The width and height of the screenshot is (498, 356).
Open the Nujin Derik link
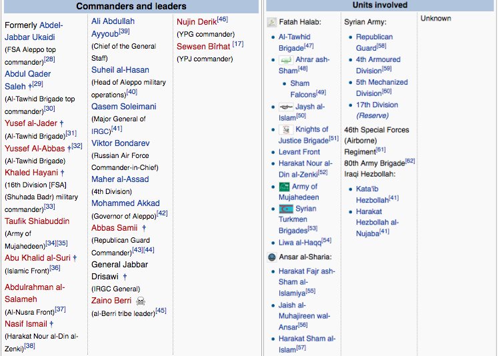[197, 22]
